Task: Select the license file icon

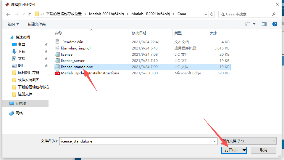Action: point(57,54)
